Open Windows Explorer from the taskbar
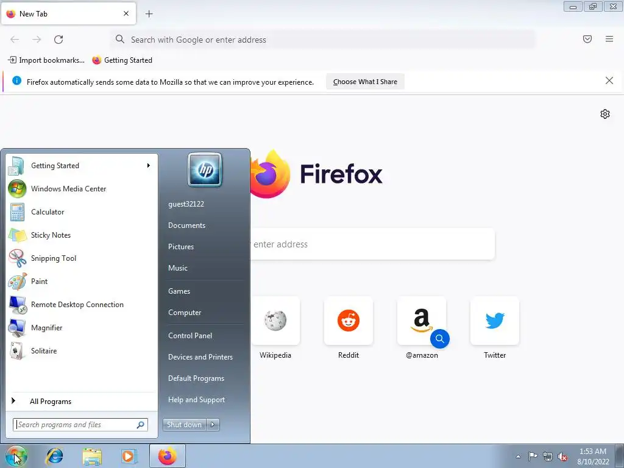 coord(92,456)
